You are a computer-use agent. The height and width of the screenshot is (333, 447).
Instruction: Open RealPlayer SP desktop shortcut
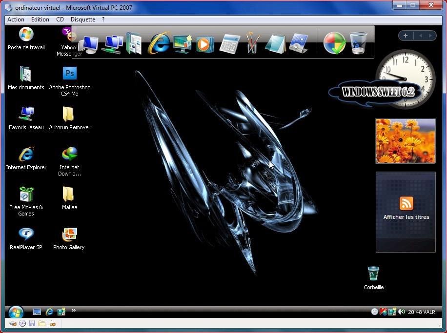coord(26,239)
